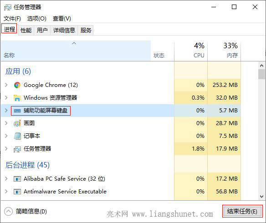Viewport: 266px width, 223px height.
Task: Click the 任务管理器 process icon in list
Action: click(x=17, y=149)
